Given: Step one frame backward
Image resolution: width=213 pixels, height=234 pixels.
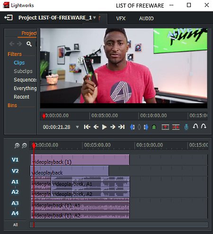Looking at the screenshot, I should (96, 127).
